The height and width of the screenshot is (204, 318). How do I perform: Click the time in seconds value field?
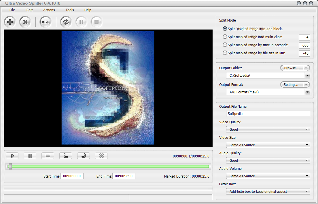click(304, 45)
